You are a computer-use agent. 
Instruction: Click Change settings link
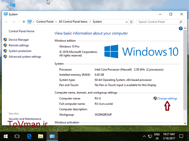click(x=167, y=98)
